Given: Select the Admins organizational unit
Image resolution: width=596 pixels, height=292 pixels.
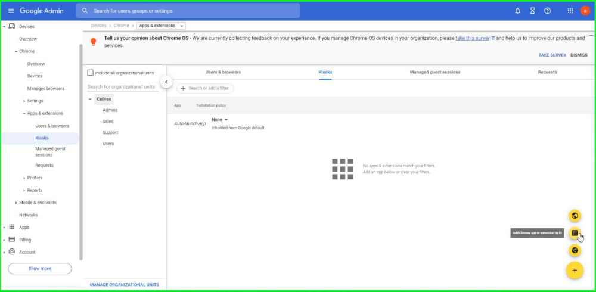Looking at the screenshot, I should point(110,110).
